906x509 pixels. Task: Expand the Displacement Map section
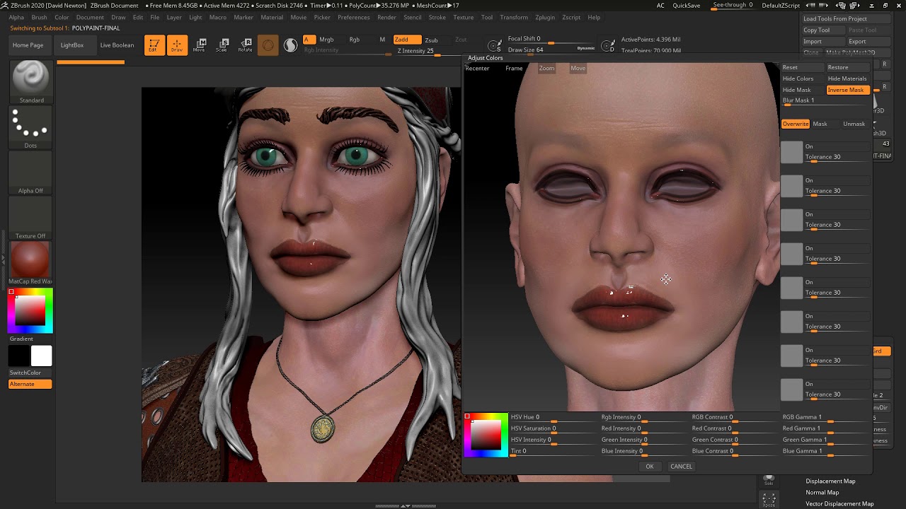pos(830,481)
